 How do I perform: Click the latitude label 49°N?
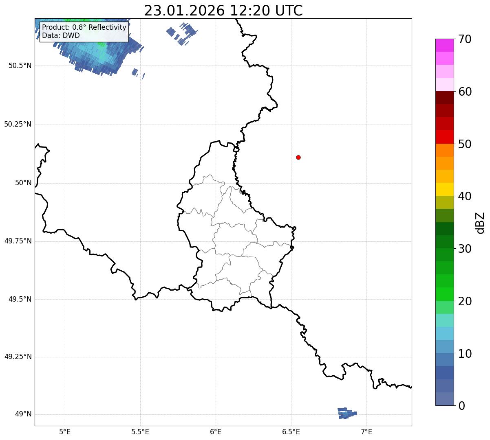point(23,414)
